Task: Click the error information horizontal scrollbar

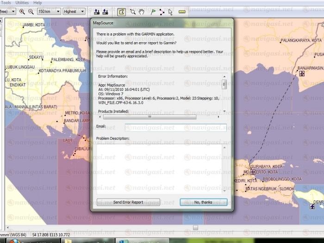Action: tap(150, 117)
